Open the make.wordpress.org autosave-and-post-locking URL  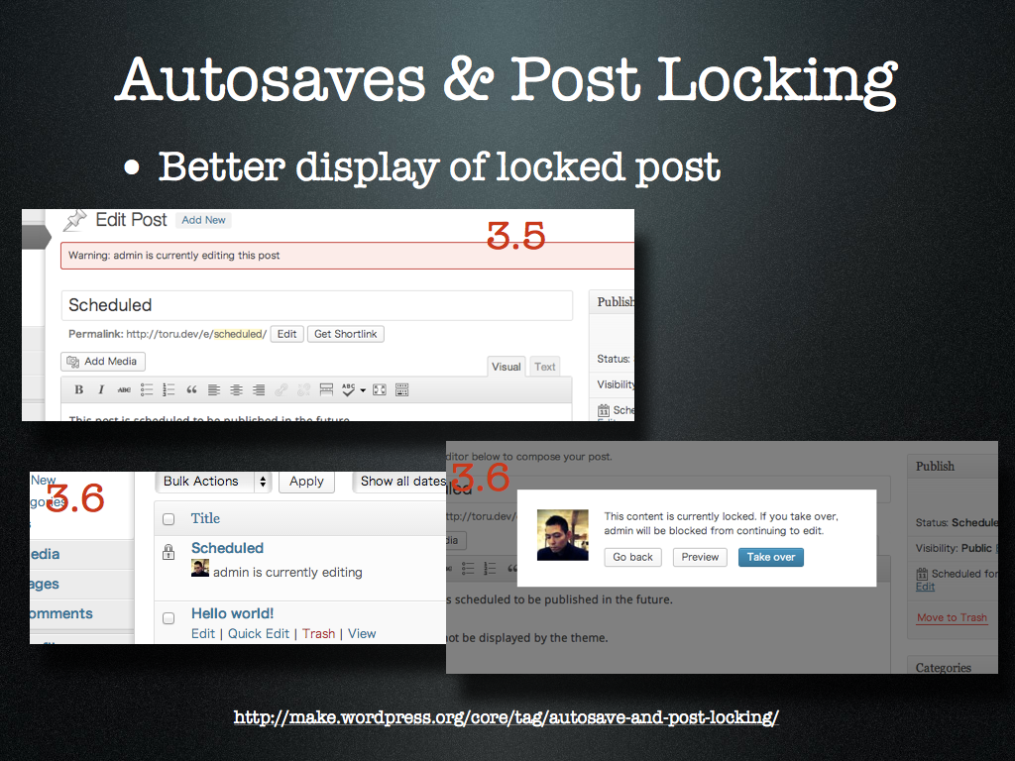[x=507, y=717]
